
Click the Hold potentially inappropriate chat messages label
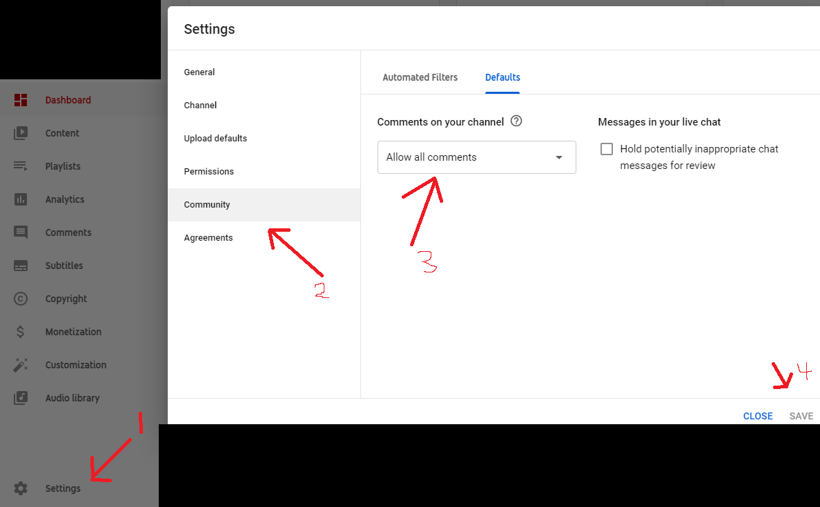click(x=699, y=157)
